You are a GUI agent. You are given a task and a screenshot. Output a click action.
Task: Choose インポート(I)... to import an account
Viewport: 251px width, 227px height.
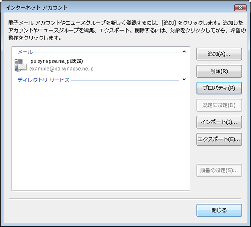(x=219, y=122)
